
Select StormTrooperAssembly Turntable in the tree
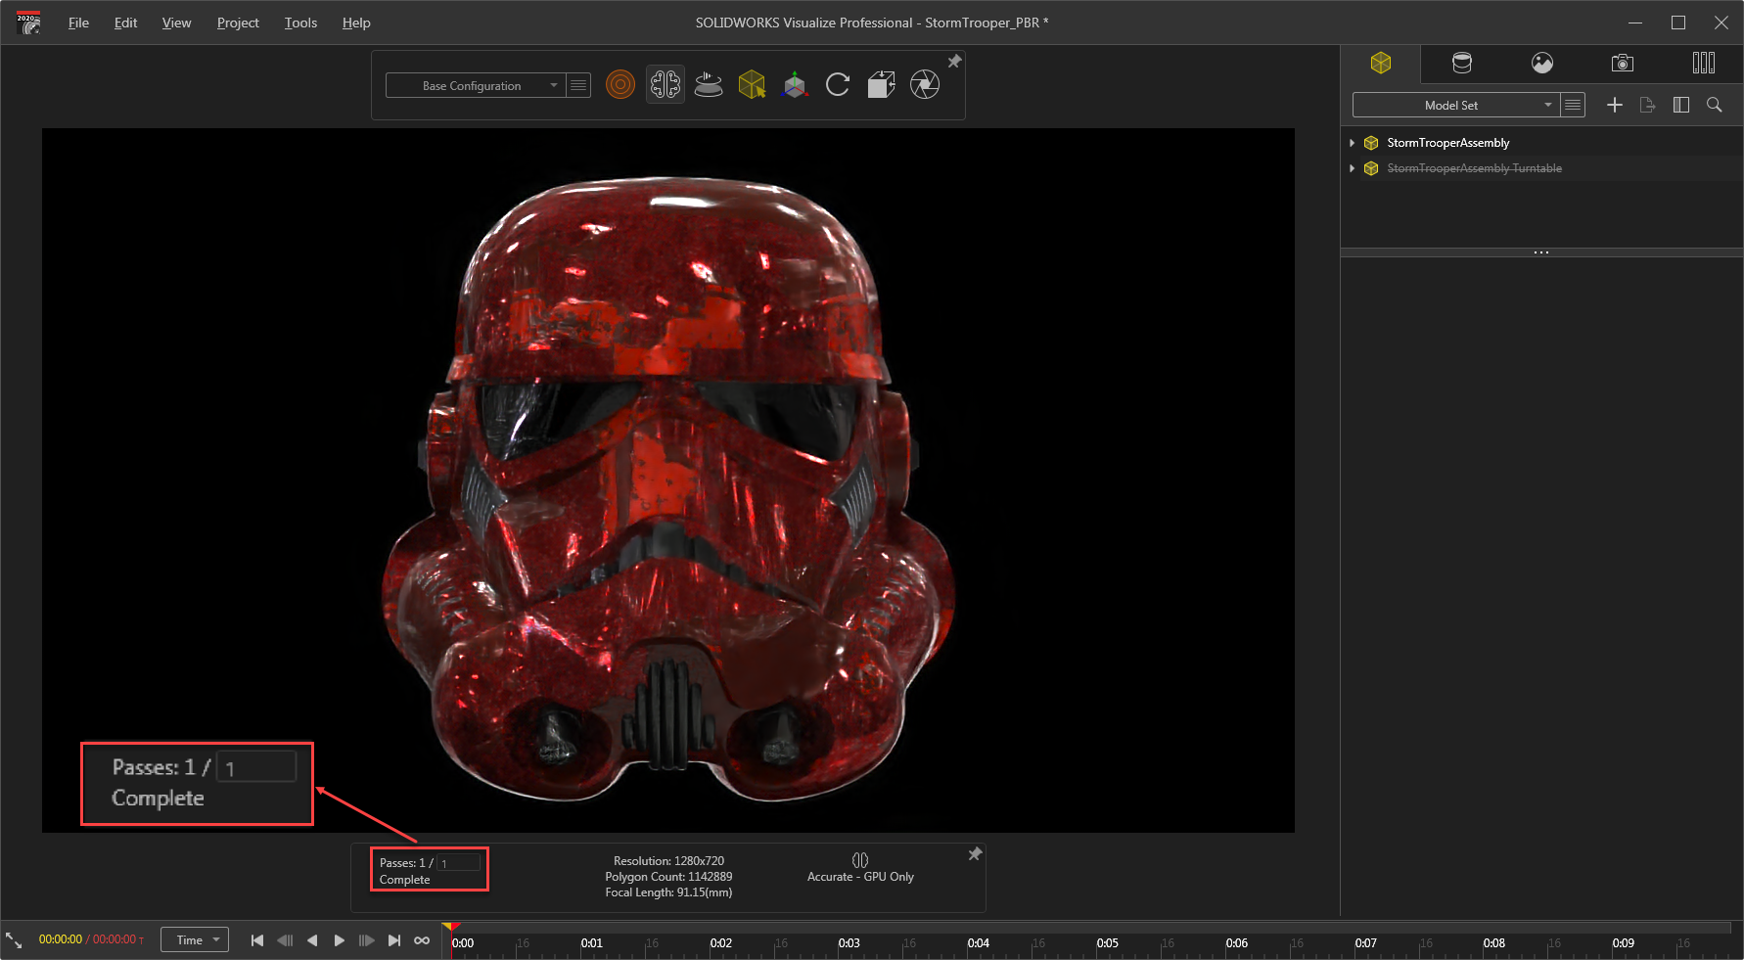pos(1475,167)
